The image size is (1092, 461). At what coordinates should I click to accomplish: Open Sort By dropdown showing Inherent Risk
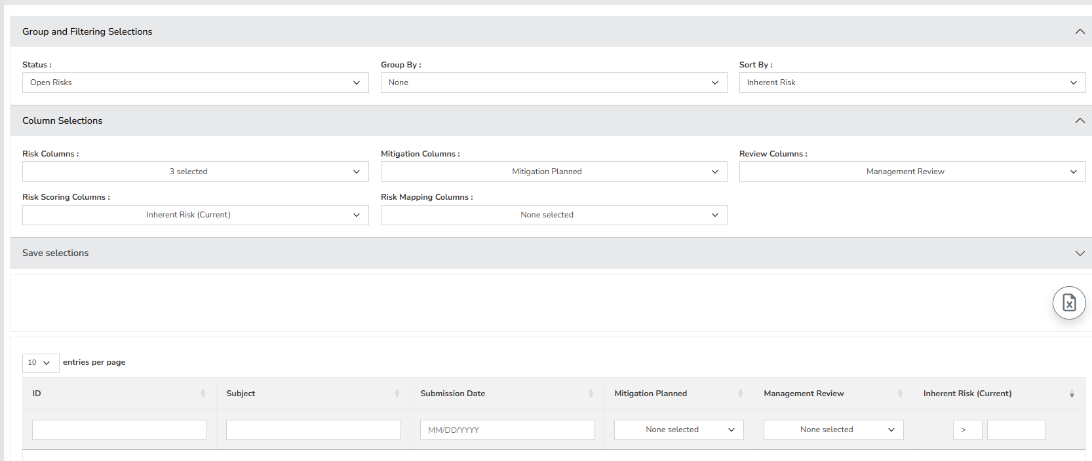(912, 83)
